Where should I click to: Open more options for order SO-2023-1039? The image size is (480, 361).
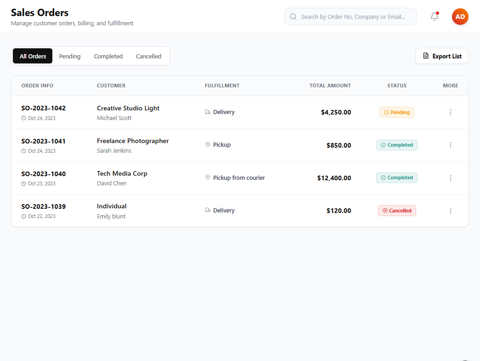450,211
